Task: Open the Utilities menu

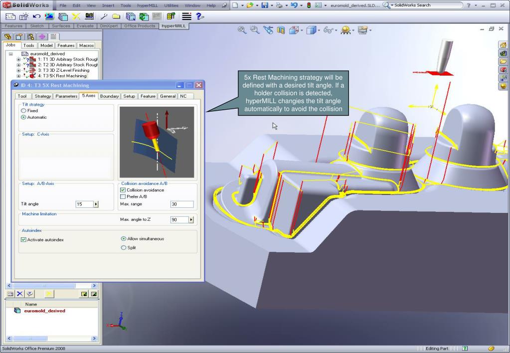Action: (171, 5)
